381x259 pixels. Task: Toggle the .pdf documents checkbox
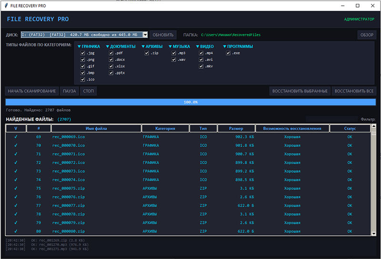pos(111,53)
